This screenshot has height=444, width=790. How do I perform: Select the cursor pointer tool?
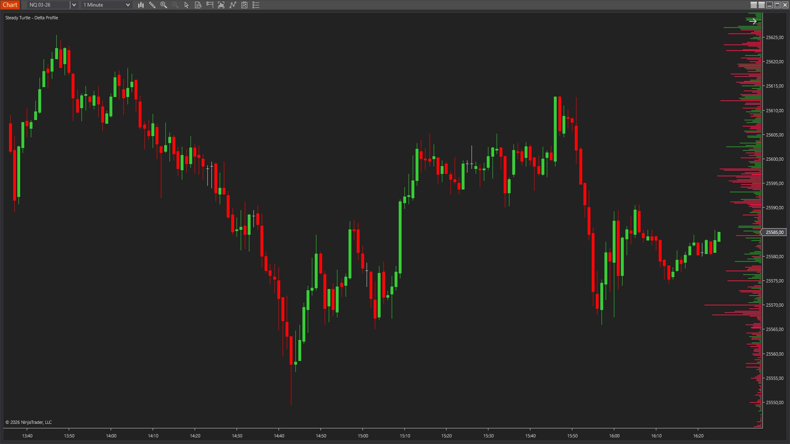tap(186, 5)
